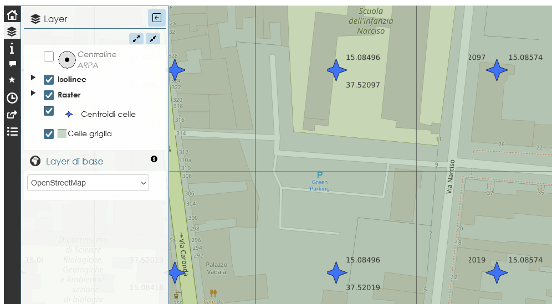
Task: Open the clock history icon
Action: pos(12,98)
